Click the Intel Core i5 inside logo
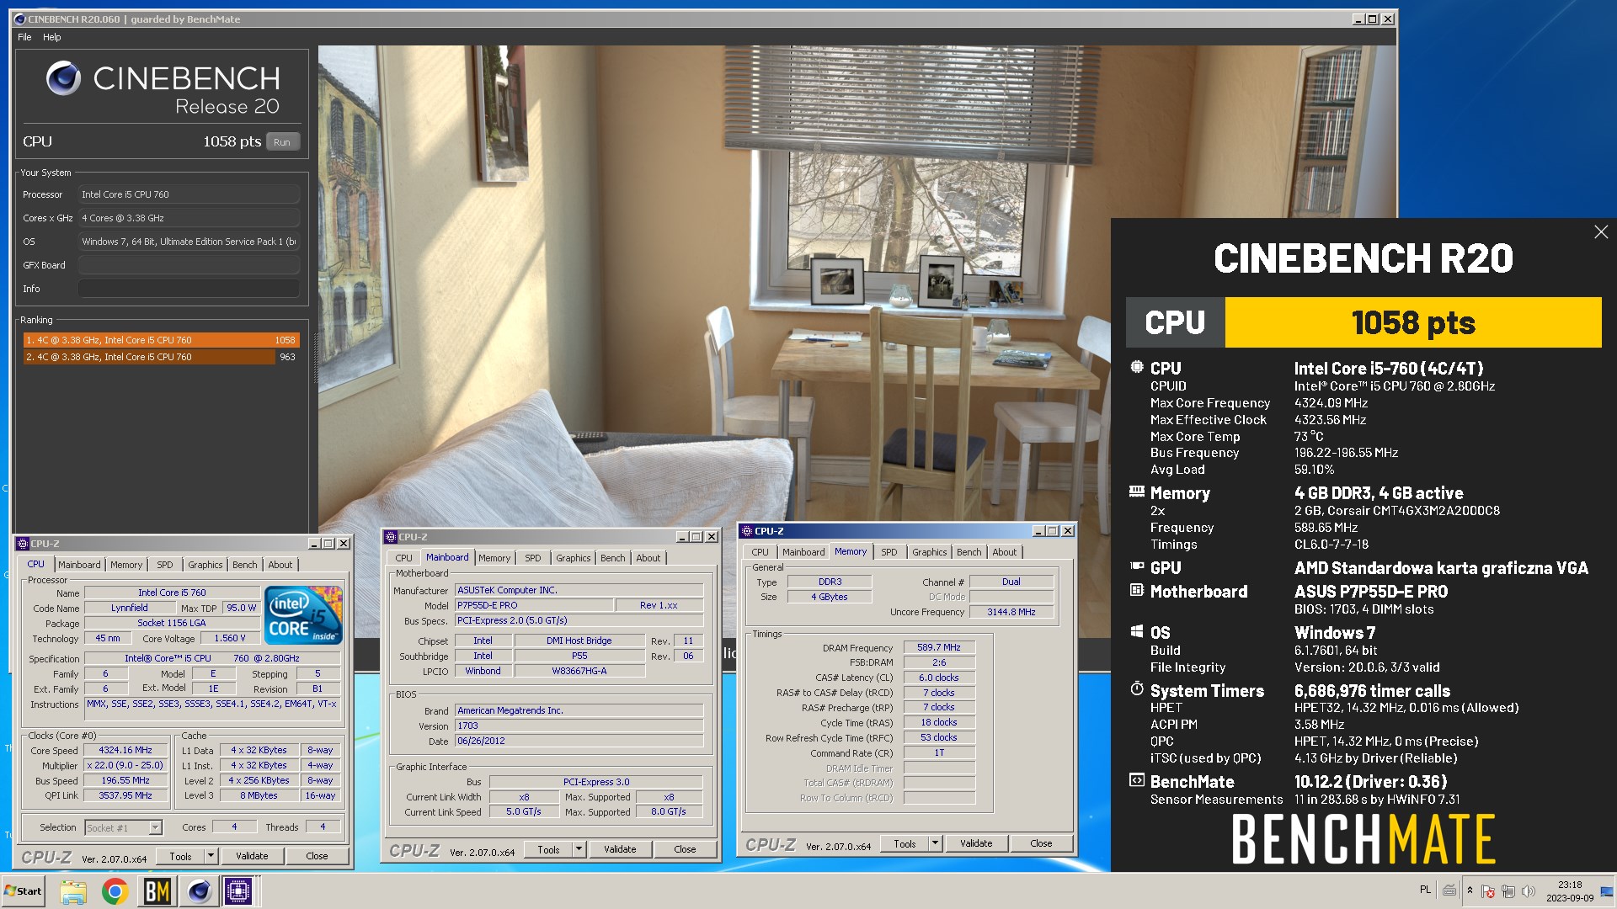 [303, 614]
